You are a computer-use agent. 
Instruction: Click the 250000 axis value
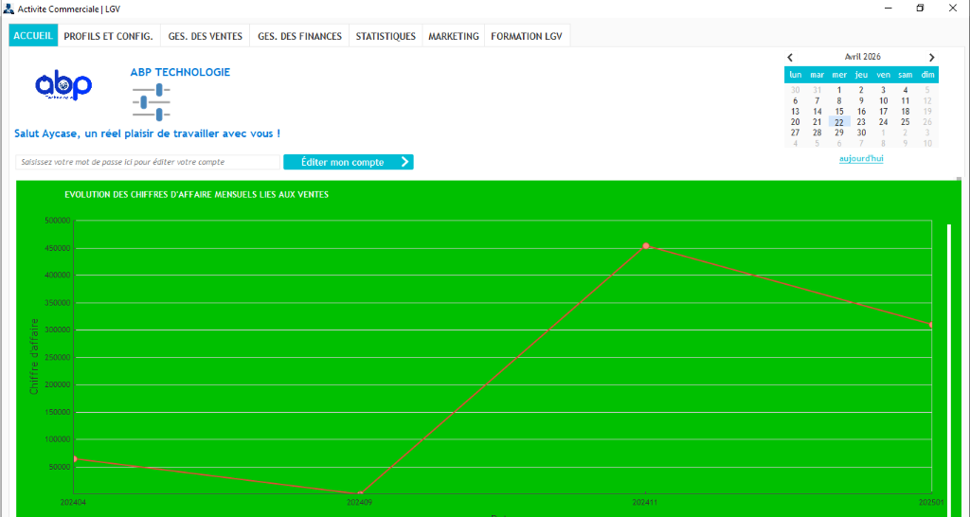coord(58,357)
